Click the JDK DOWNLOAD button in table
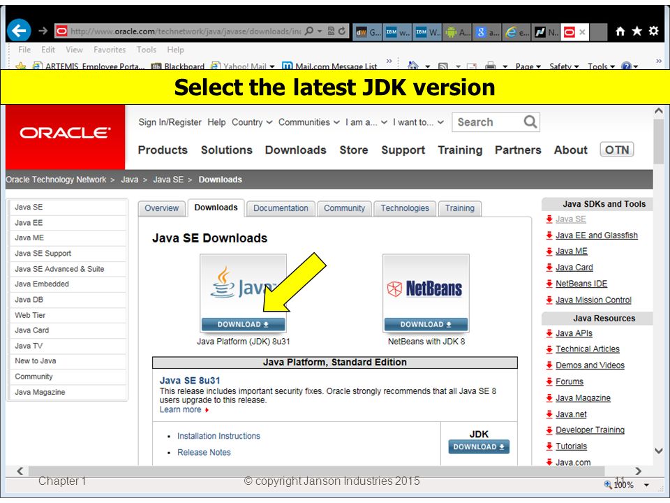Screen dimensions: 670x503 [479, 447]
